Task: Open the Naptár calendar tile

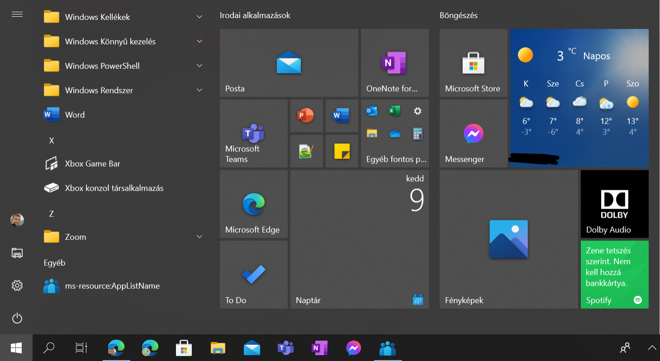Action: (359, 239)
